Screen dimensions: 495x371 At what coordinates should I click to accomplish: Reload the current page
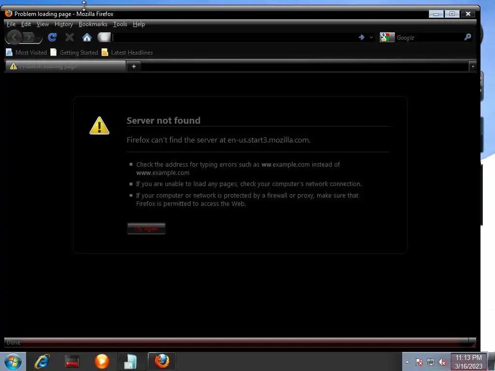pyautogui.click(x=52, y=38)
